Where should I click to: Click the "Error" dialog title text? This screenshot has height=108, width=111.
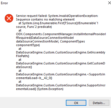[x=4, y=3]
